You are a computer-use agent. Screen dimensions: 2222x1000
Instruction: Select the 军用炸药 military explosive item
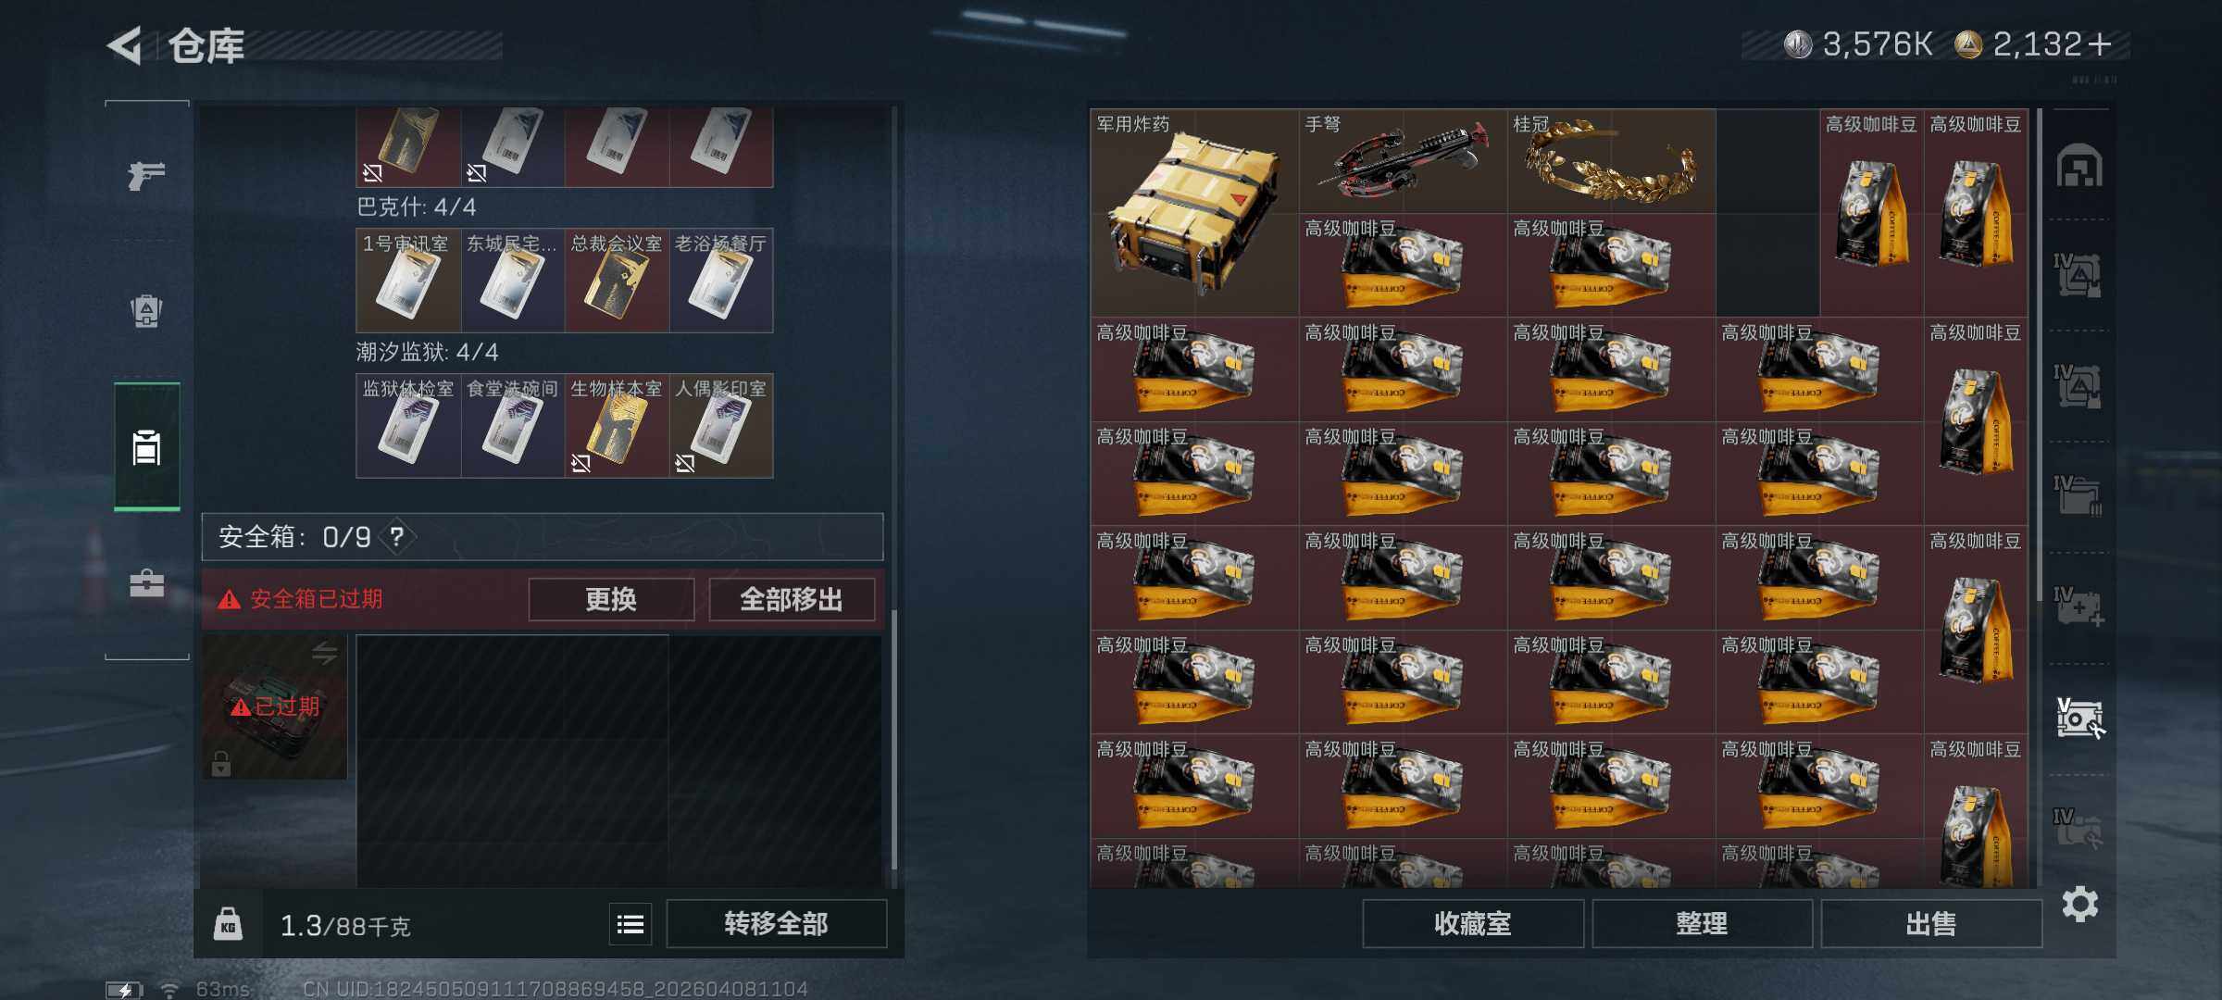tap(1194, 213)
